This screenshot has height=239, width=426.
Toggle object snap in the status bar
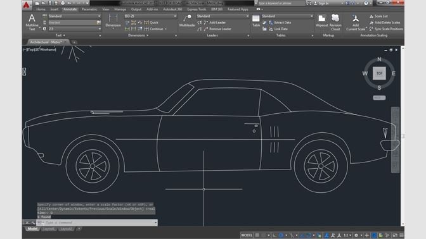pyautogui.click(x=309, y=235)
